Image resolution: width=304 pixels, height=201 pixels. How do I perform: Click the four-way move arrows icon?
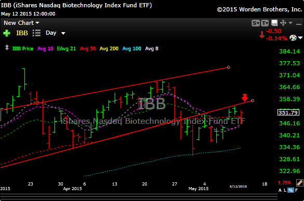click(283, 23)
